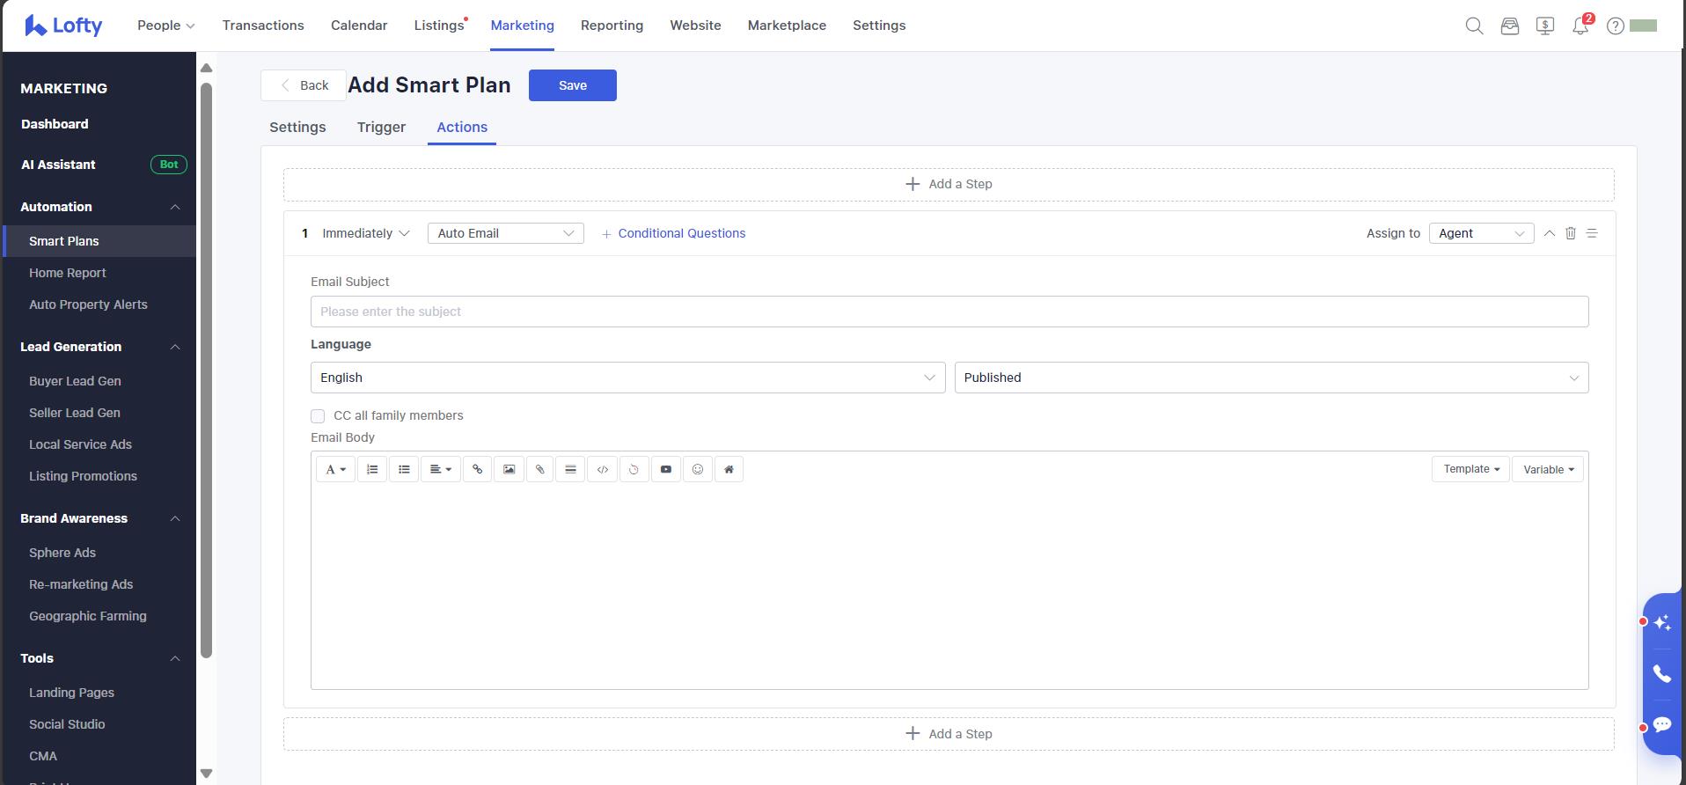The height and width of the screenshot is (785, 1686).
Task: Click the dollar monitor icon in header
Action: click(x=1545, y=26)
